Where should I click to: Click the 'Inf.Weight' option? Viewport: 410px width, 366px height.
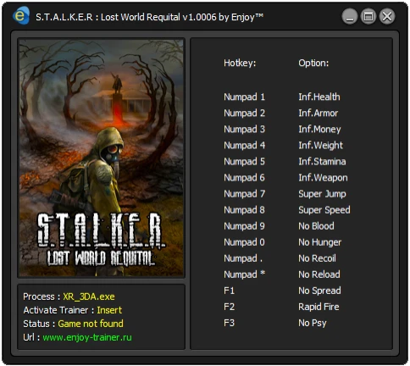point(320,146)
